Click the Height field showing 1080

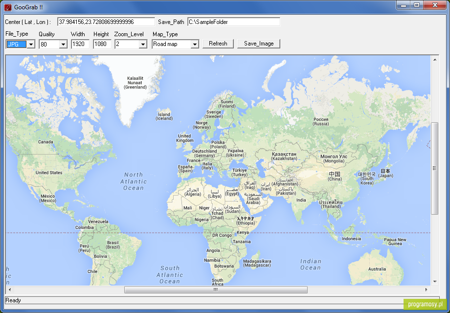[x=102, y=44]
